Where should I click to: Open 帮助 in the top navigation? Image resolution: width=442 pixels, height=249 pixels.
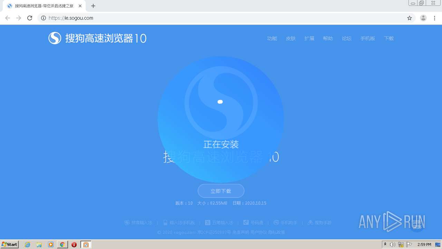328,38
